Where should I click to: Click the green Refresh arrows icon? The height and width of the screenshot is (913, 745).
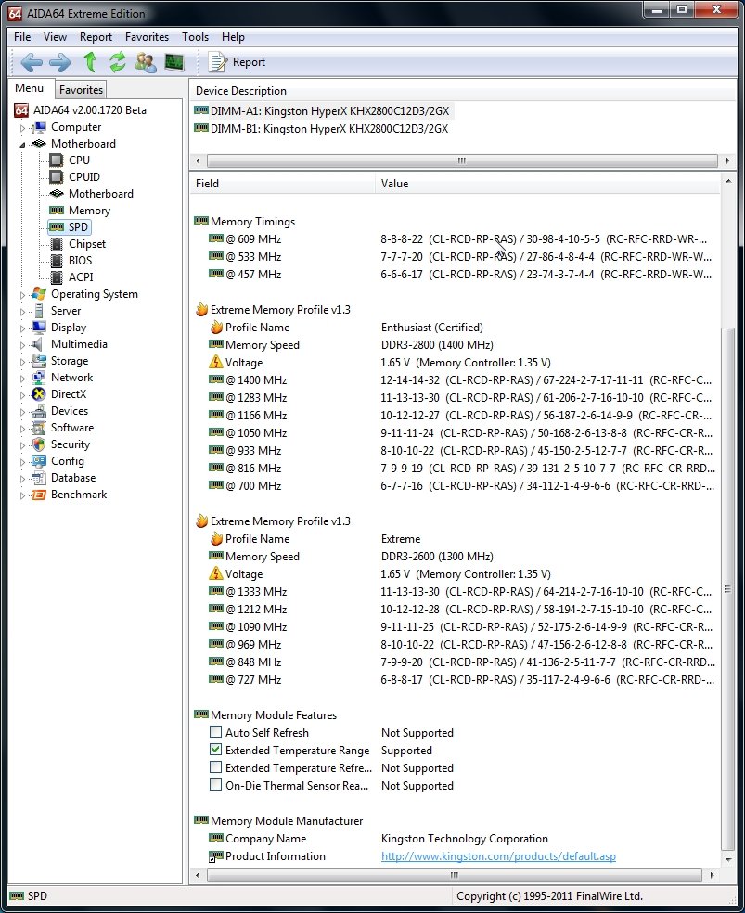(118, 62)
